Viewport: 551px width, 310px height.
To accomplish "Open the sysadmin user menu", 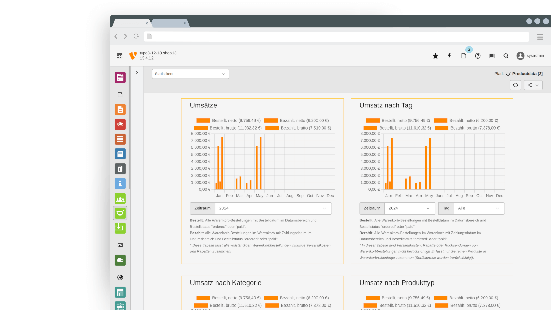I will [x=530, y=56].
